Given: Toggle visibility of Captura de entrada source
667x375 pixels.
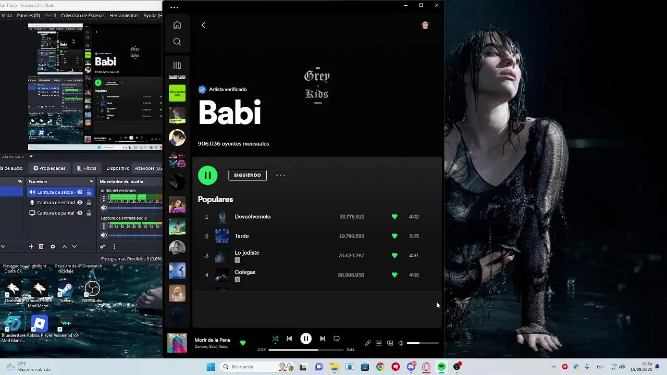Looking at the screenshot, I should point(80,203).
